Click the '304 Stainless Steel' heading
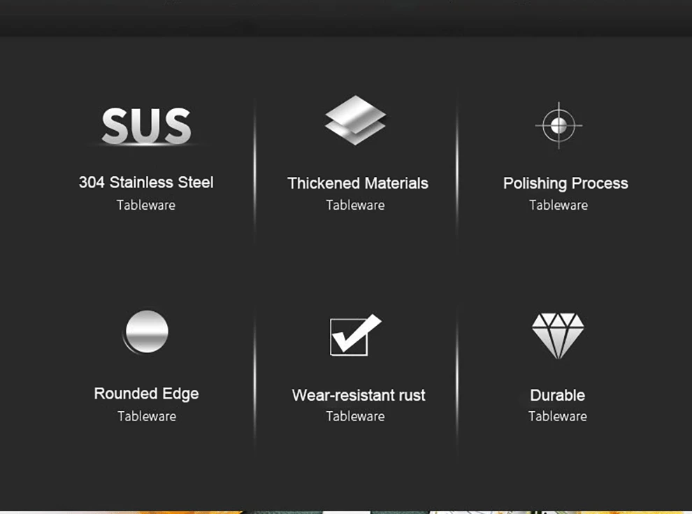The image size is (692, 514). tap(146, 183)
